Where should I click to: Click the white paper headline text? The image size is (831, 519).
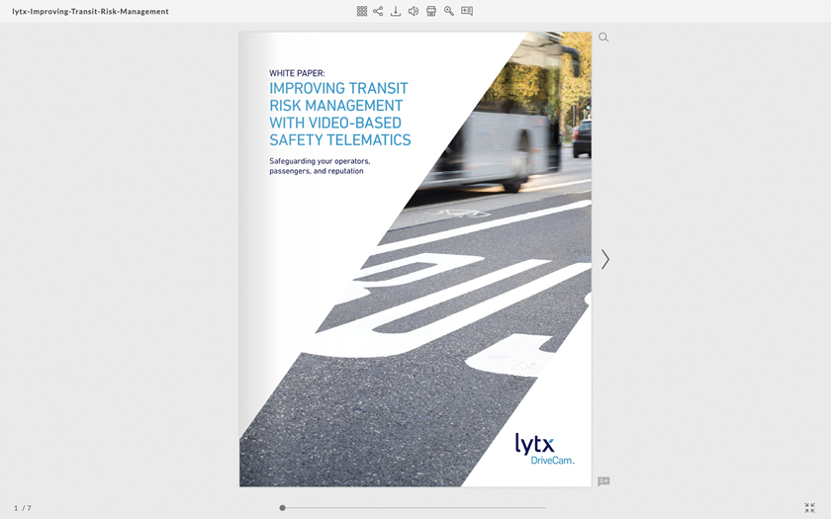[x=339, y=114]
